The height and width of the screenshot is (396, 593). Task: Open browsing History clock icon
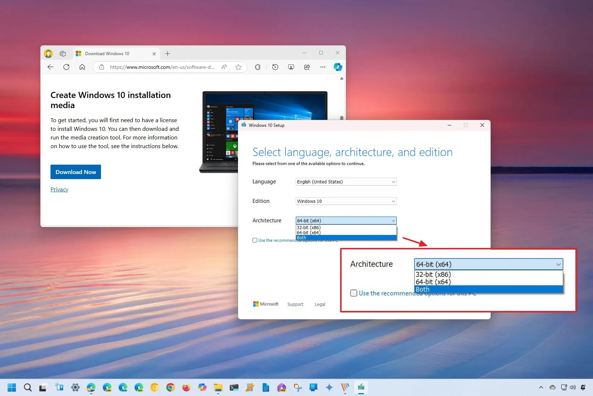[275, 67]
